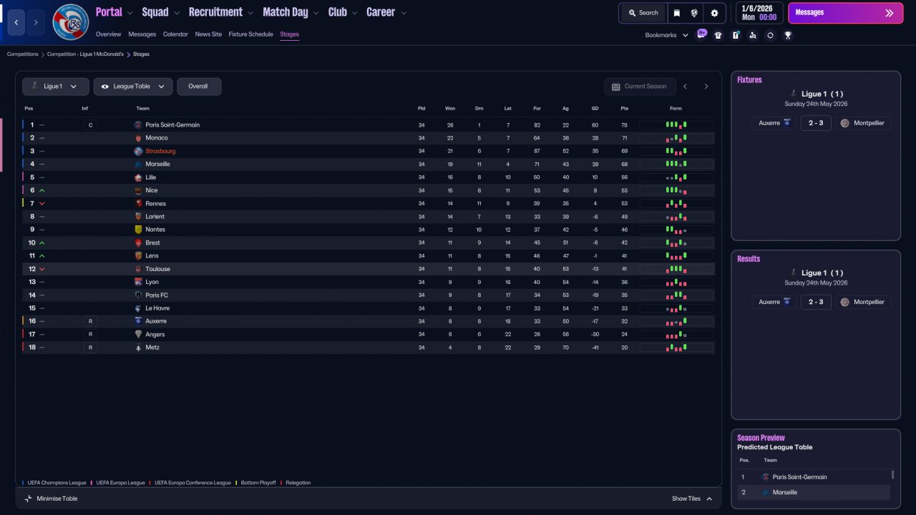Switch to the Fixture Schedule tab
This screenshot has width=916, height=515.
point(251,34)
